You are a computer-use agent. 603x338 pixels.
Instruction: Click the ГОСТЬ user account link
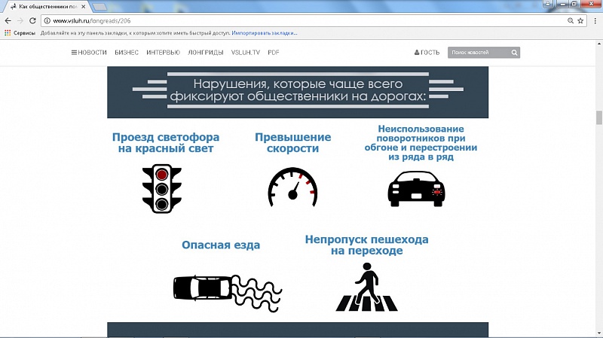(x=427, y=53)
